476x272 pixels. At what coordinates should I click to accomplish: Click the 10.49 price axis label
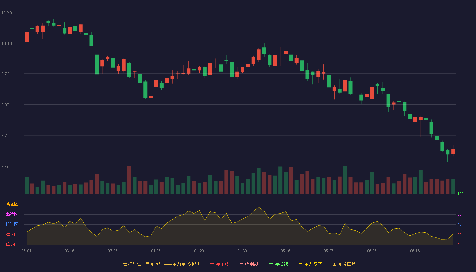click(6, 43)
